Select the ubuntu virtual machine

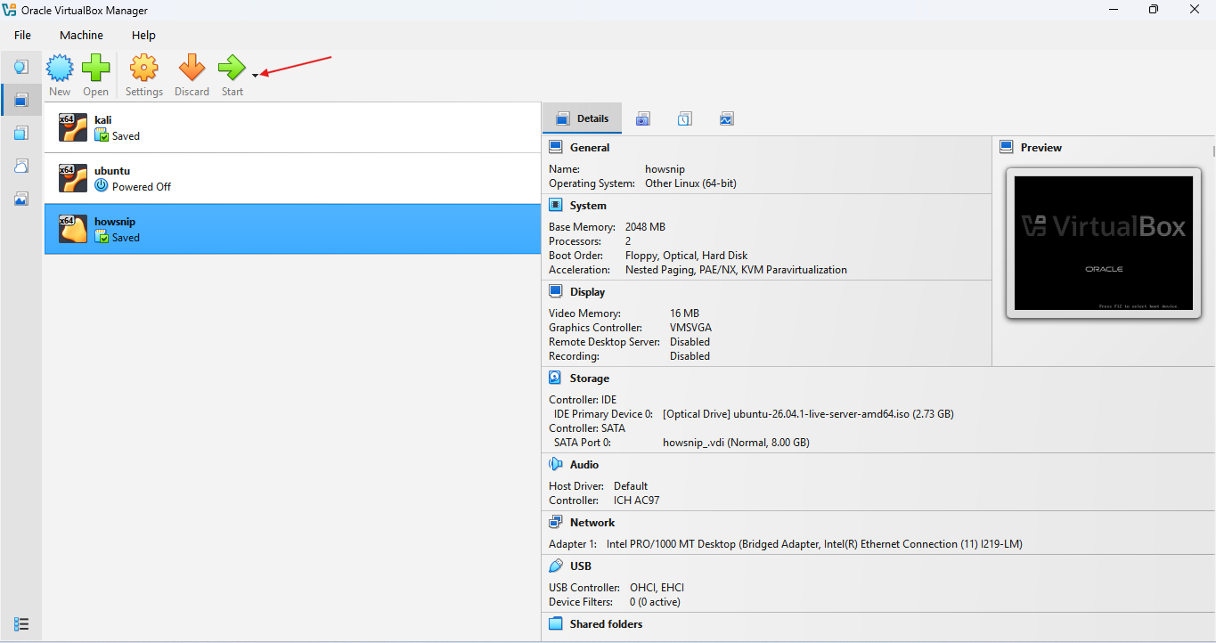292,178
